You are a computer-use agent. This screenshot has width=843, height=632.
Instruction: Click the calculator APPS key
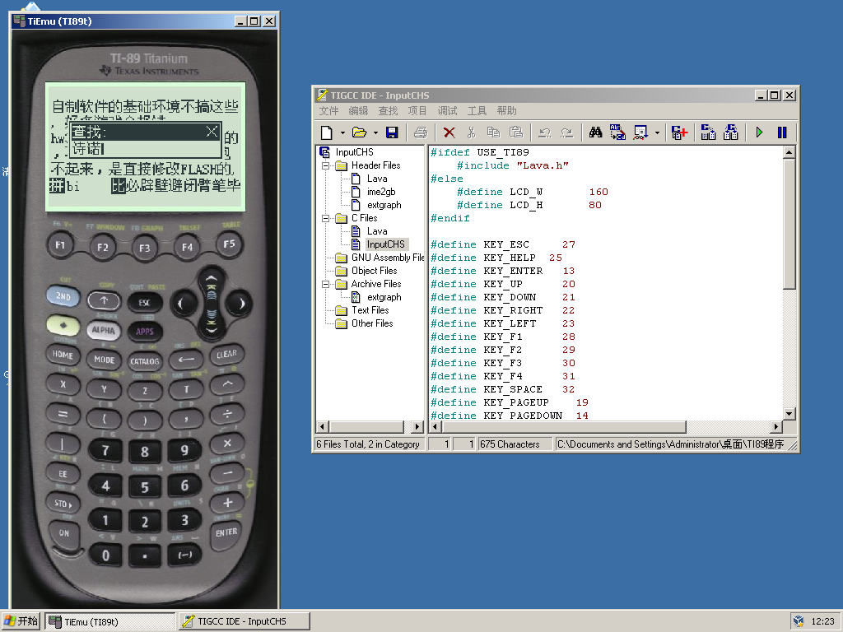pyautogui.click(x=145, y=332)
